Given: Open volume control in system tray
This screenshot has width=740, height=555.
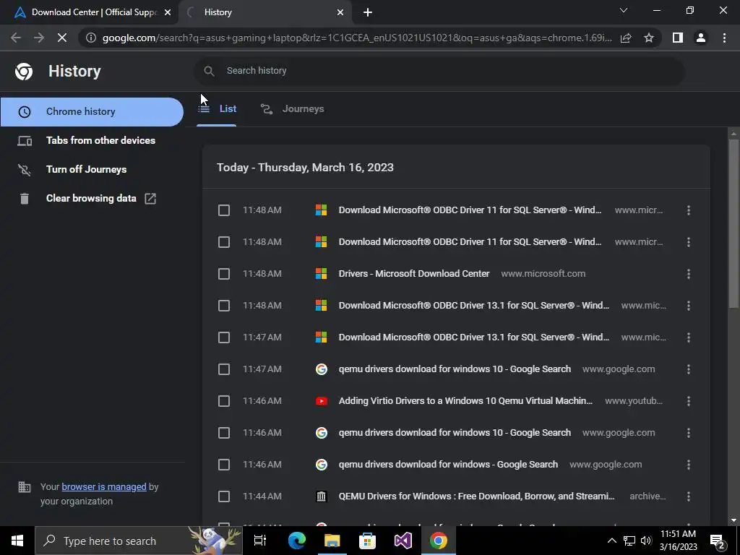Looking at the screenshot, I should (646, 541).
